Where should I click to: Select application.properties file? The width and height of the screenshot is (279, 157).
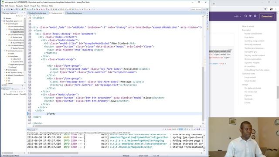click(x=16, y=65)
